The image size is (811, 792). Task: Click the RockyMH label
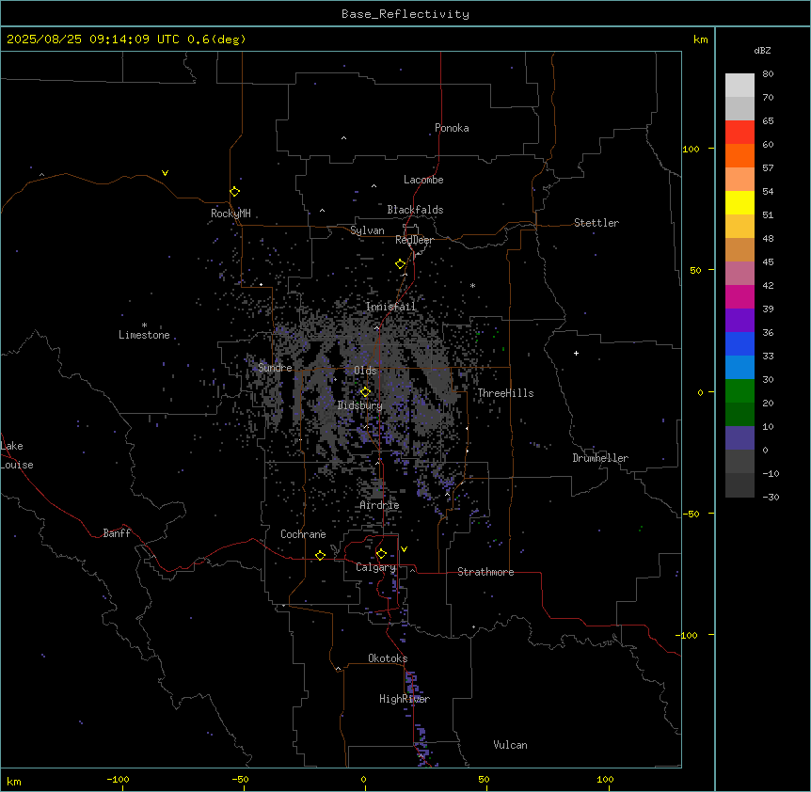(x=231, y=214)
